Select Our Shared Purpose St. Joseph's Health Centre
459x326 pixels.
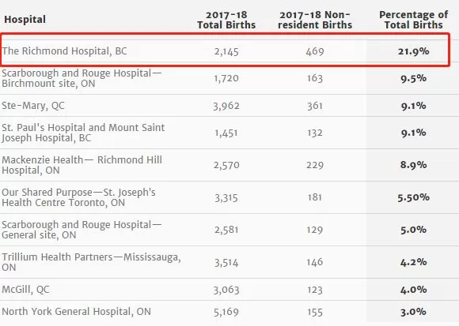click(78, 197)
